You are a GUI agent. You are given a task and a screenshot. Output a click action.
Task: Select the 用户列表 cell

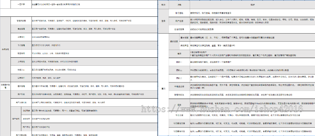(21, 94)
